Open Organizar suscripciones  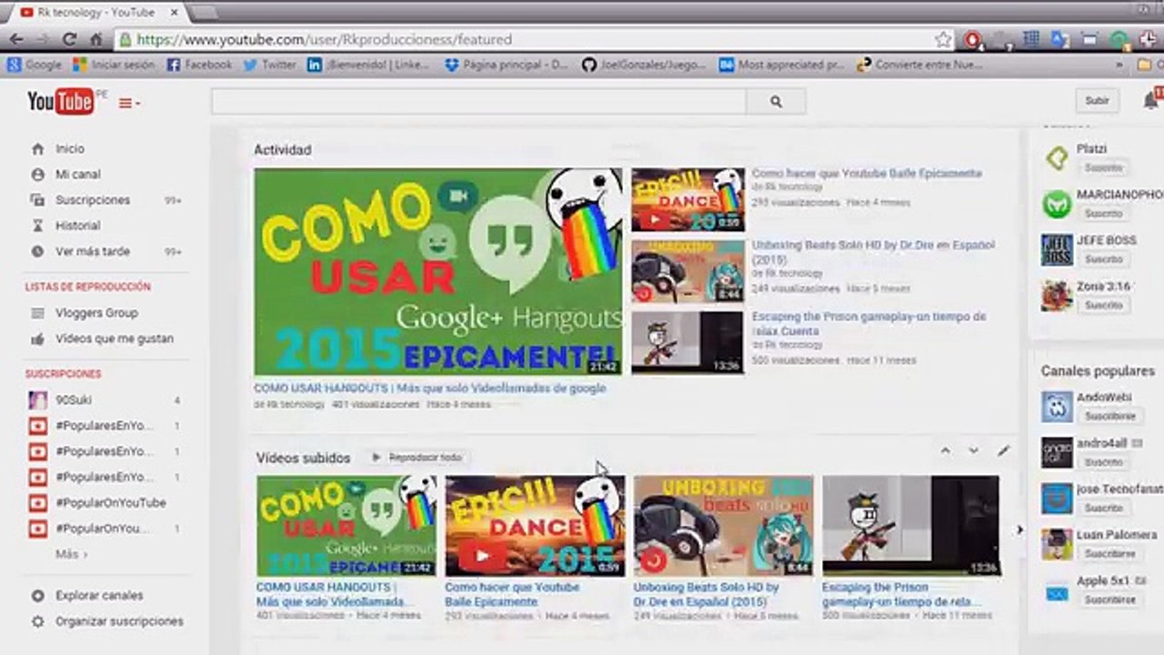point(119,621)
